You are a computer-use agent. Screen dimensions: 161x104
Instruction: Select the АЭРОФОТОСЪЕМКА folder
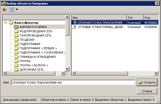pos(33,27)
